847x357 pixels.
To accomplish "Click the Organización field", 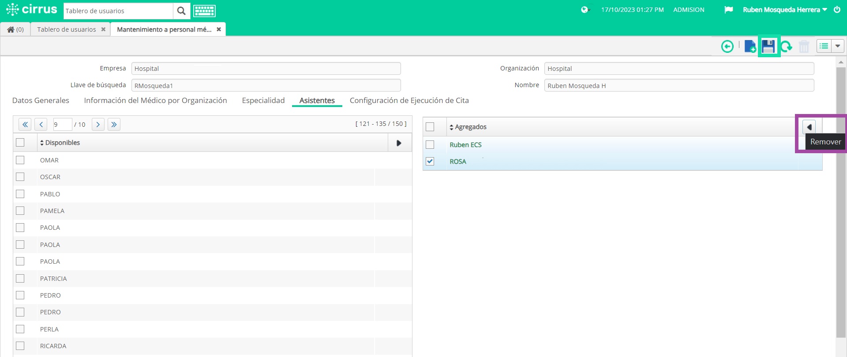I will 679,69.
